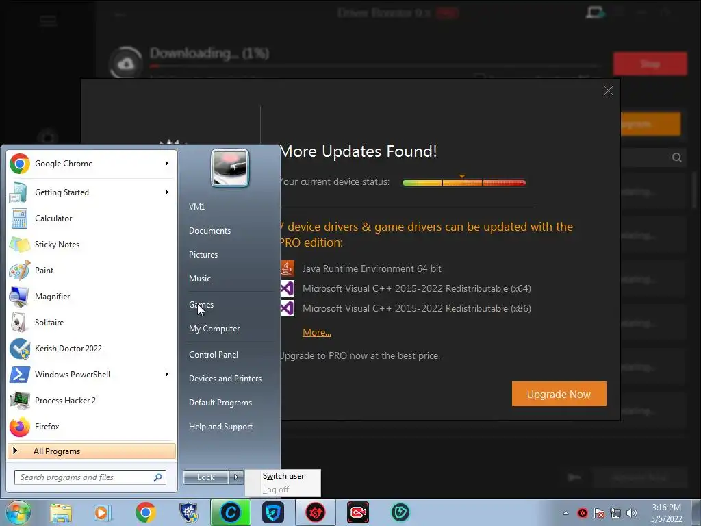
Task: Click the search icon in Driver Booster
Action: [x=677, y=158]
